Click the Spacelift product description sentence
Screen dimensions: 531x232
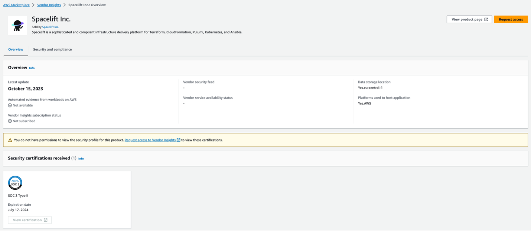[137, 32]
